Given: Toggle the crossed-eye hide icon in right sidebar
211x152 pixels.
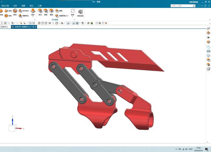Looking at the screenshot, I should tap(208, 28).
